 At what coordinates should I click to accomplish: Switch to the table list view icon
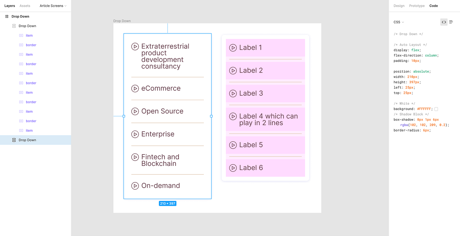[451, 22]
